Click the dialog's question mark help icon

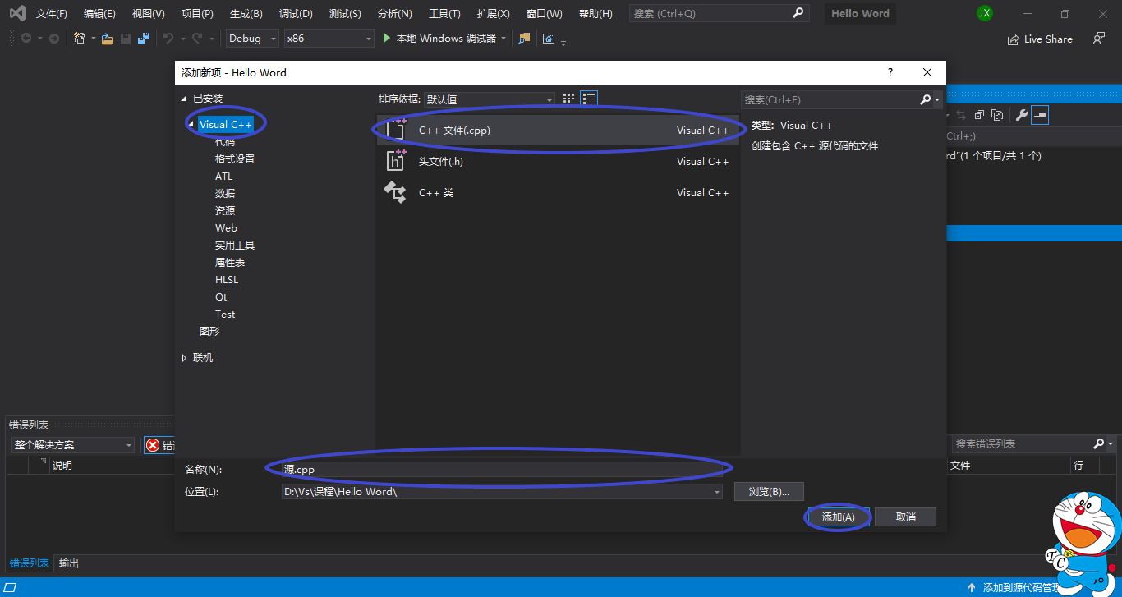[890, 73]
